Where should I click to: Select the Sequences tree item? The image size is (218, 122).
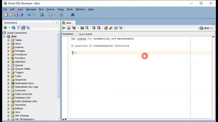pyautogui.click(x=20, y=80)
